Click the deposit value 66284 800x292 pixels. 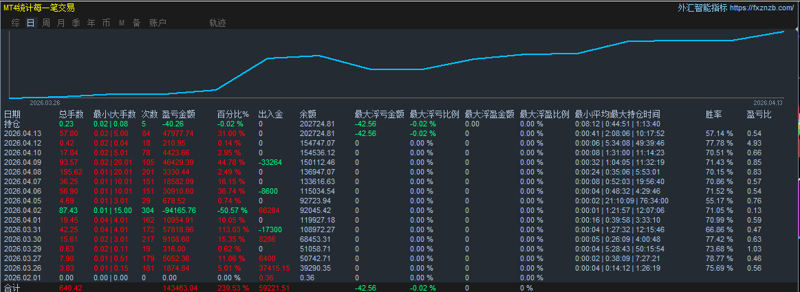click(269, 210)
